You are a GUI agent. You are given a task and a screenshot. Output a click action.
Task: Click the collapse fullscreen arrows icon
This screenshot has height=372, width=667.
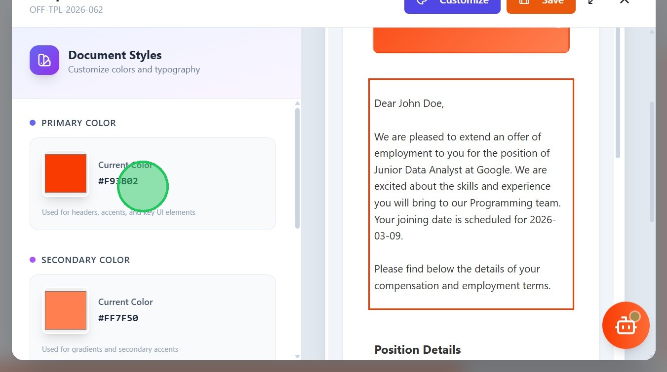(x=592, y=2)
